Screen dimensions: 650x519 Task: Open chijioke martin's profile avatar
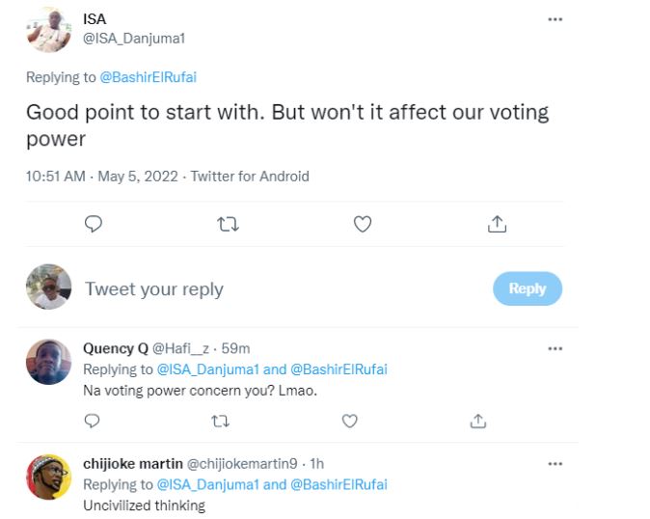pyautogui.click(x=48, y=478)
